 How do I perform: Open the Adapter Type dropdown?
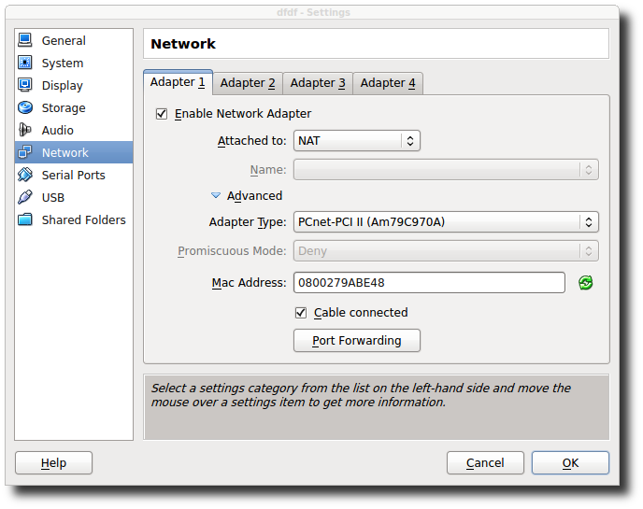click(446, 222)
